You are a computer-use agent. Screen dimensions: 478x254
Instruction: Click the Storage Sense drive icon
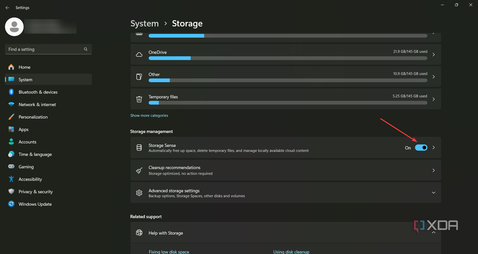click(139, 148)
